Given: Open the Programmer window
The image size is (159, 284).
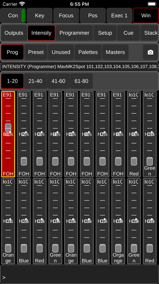Looking at the screenshot, I should (x=74, y=33).
